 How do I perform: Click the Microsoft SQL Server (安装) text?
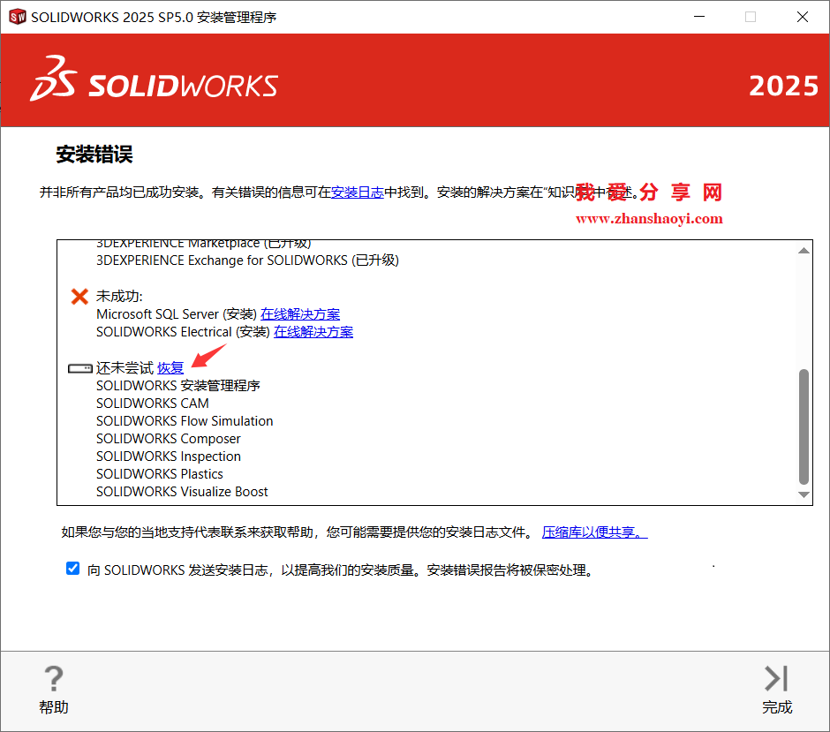click(x=177, y=314)
